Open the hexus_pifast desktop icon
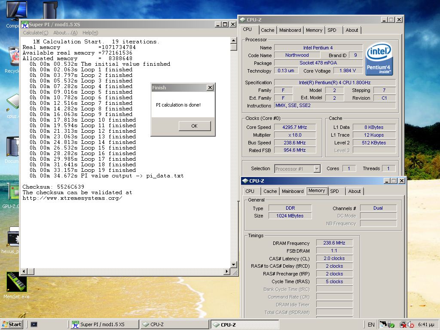This screenshot has height=330, width=440. pyautogui.click(x=13, y=236)
